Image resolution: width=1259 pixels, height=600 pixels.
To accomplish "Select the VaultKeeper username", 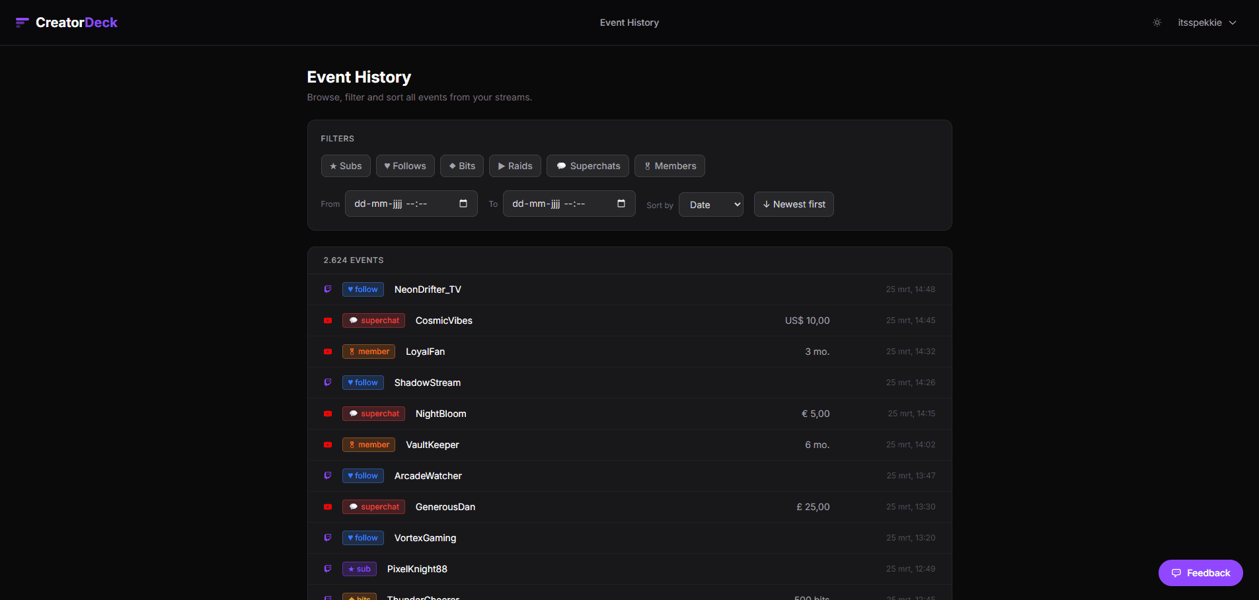I will [432, 445].
